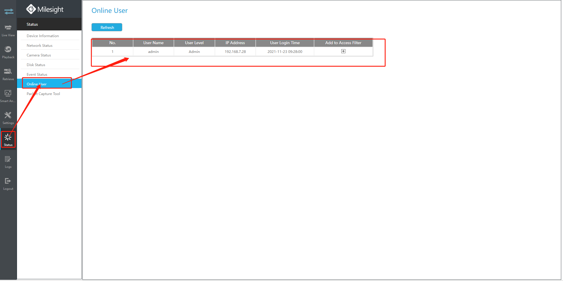
Task: Select IP address 192.168.7.28
Action: (235, 51)
